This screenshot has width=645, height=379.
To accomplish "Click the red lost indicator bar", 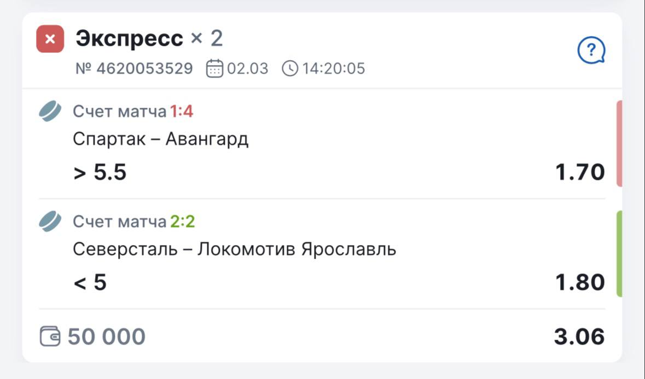I will tap(619, 143).
